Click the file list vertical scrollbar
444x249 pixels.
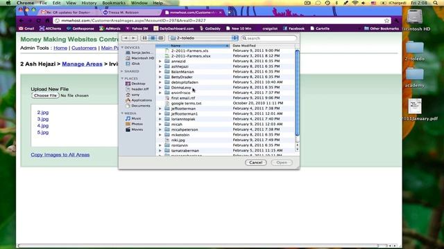tap(297, 93)
